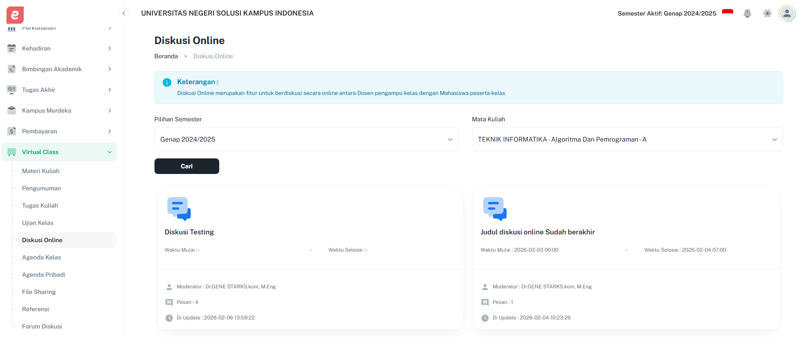Open Materi Kuliah submenu
This screenshot has height=338, width=807.
(41, 171)
